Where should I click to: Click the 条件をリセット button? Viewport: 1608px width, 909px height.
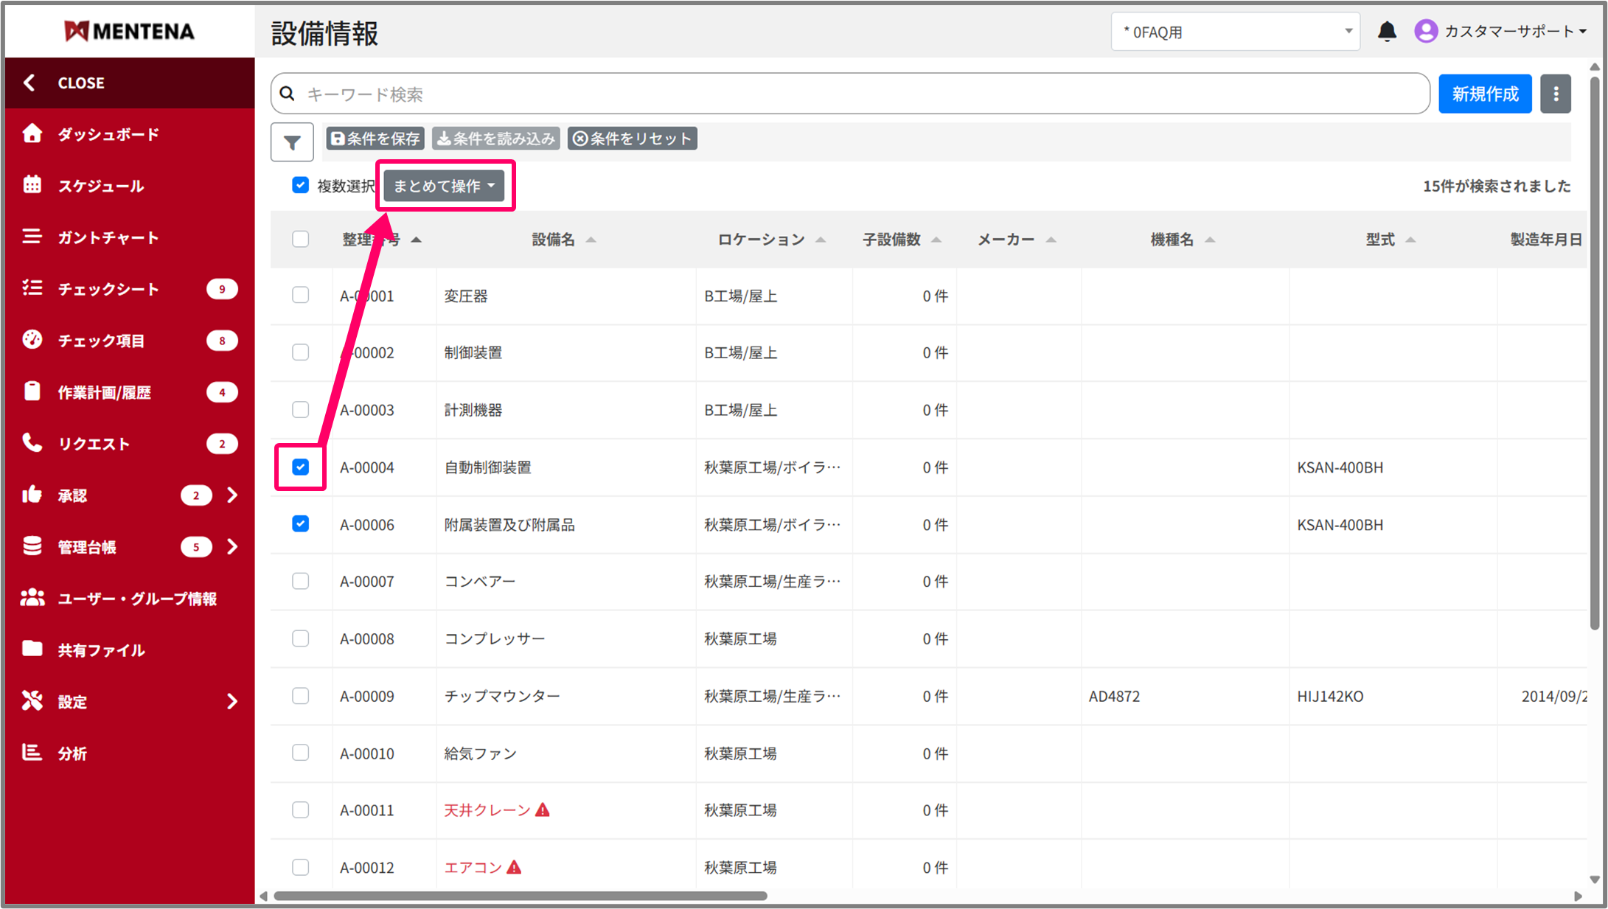pos(633,139)
